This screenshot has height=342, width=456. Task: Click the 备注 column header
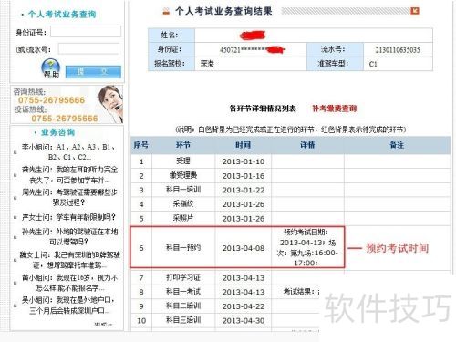[x=397, y=145]
